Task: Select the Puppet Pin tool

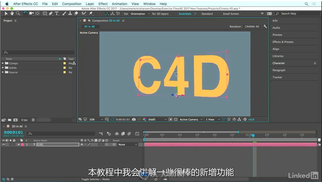Action: coord(91,14)
